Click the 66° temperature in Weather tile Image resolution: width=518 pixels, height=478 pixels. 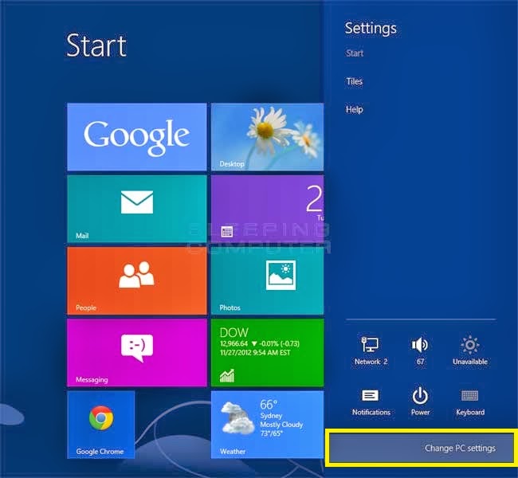(x=269, y=405)
